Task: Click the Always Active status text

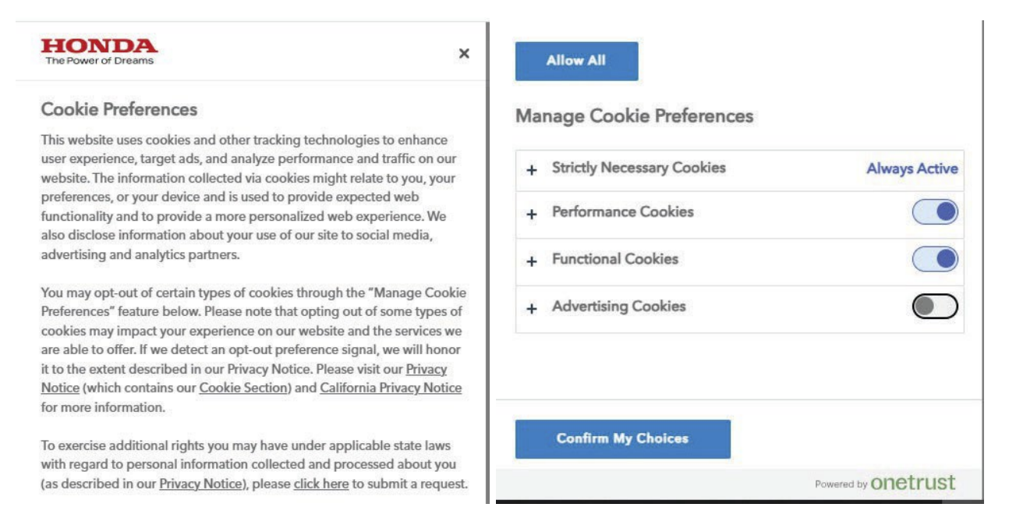Action: 912,168
